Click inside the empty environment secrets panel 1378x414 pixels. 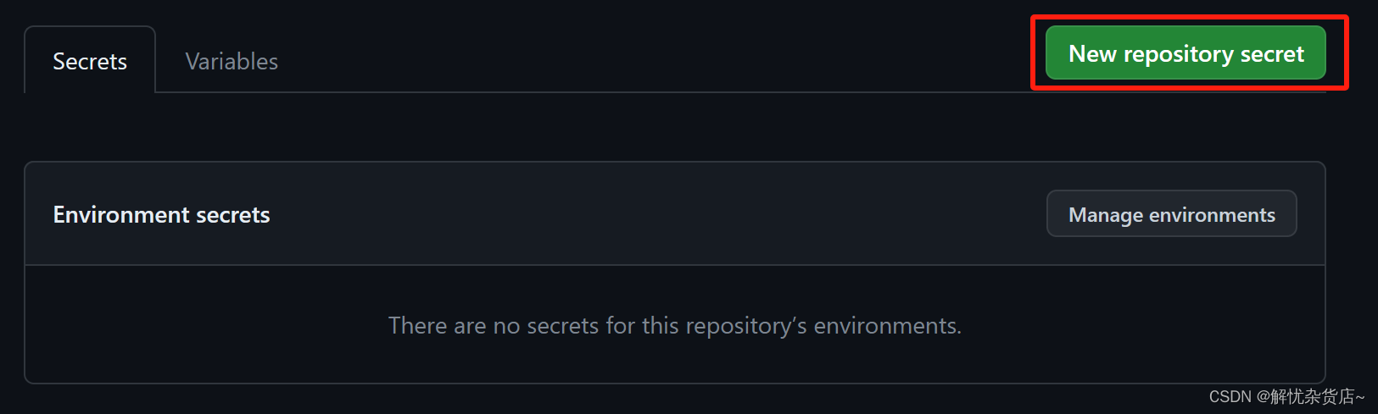(675, 324)
